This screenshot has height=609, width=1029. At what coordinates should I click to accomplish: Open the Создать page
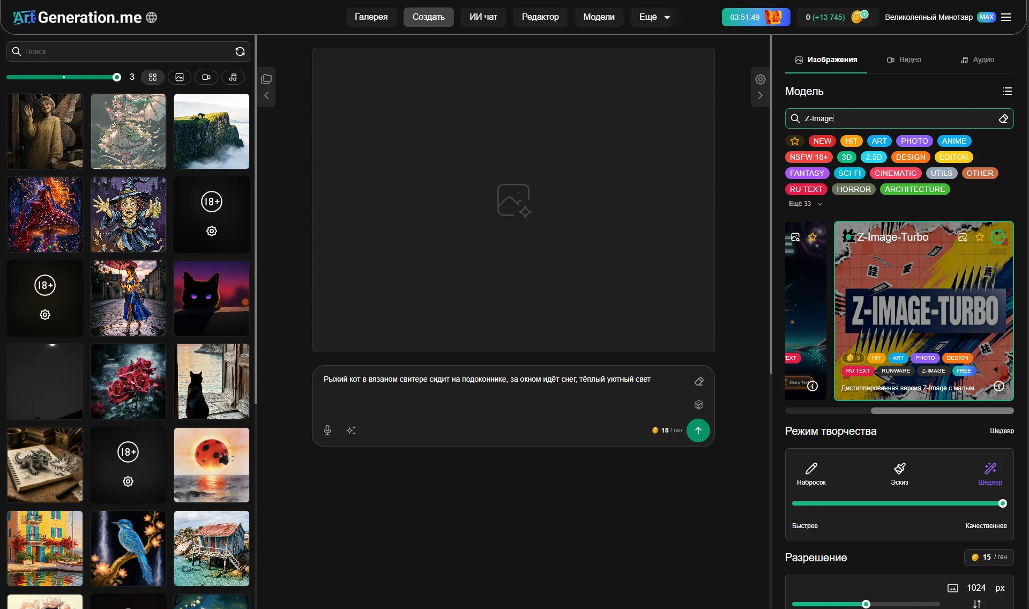[x=429, y=17]
